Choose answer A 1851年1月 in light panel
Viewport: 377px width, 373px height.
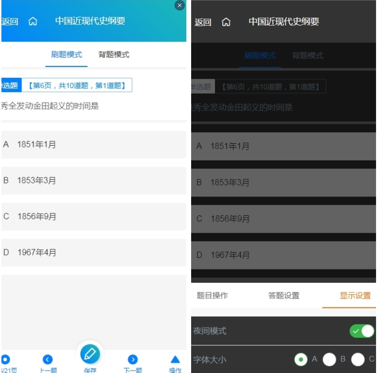93,144
